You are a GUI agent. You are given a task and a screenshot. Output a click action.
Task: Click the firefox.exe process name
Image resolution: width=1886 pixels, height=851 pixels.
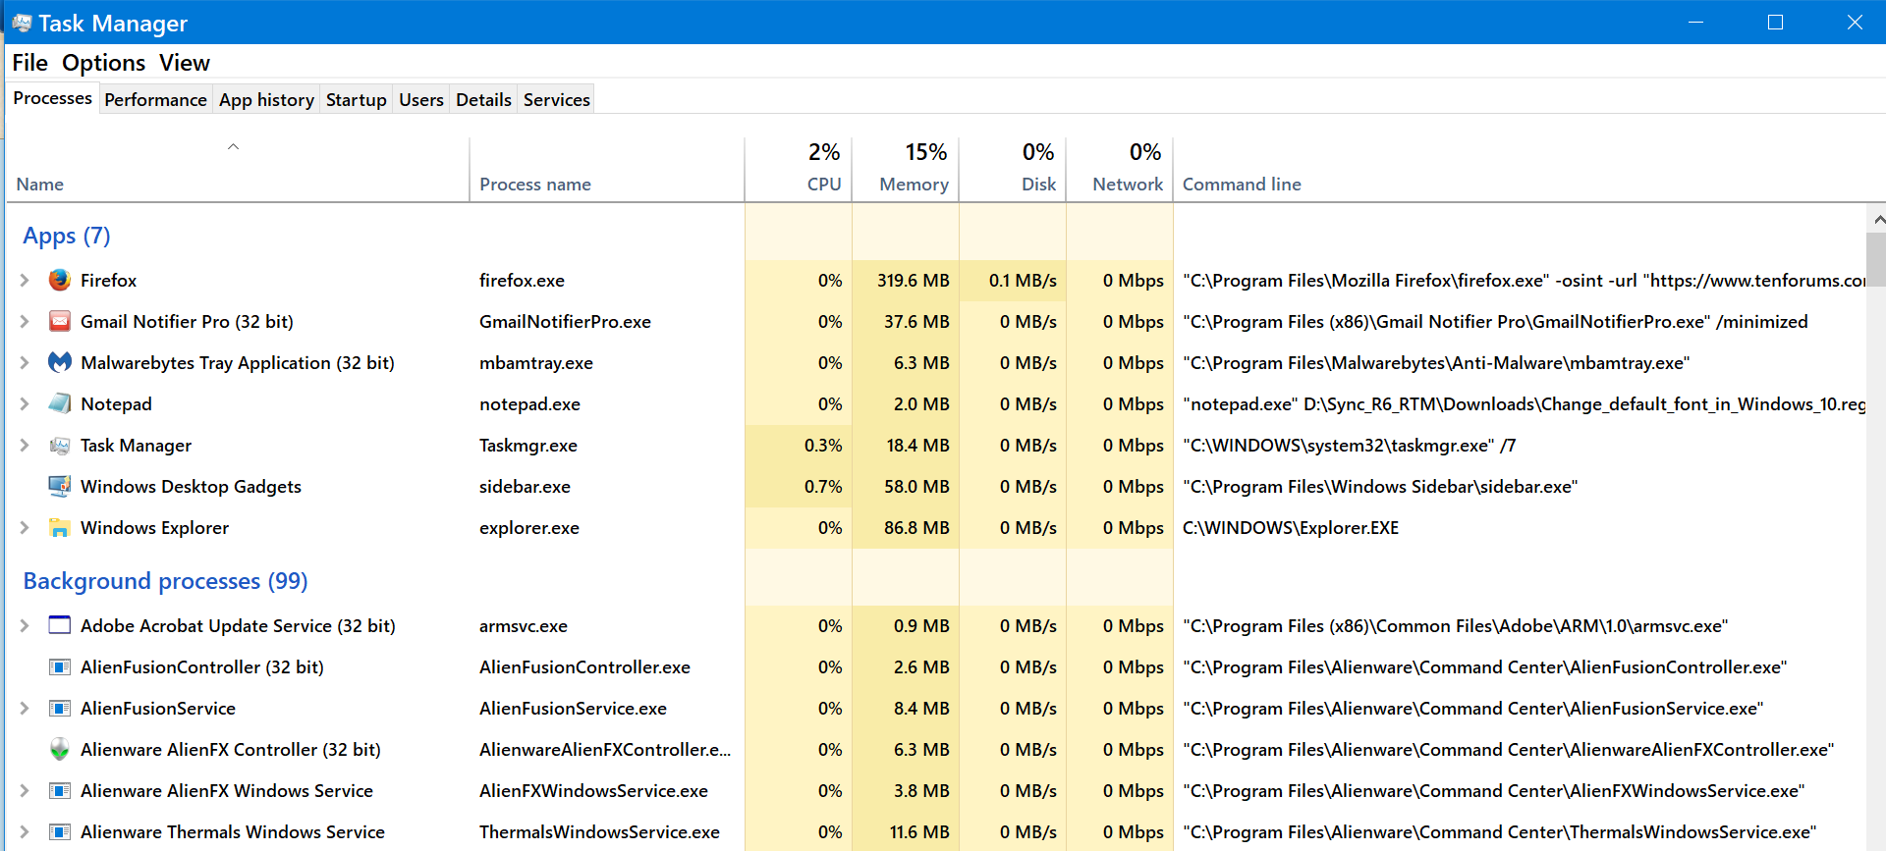click(522, 281)
